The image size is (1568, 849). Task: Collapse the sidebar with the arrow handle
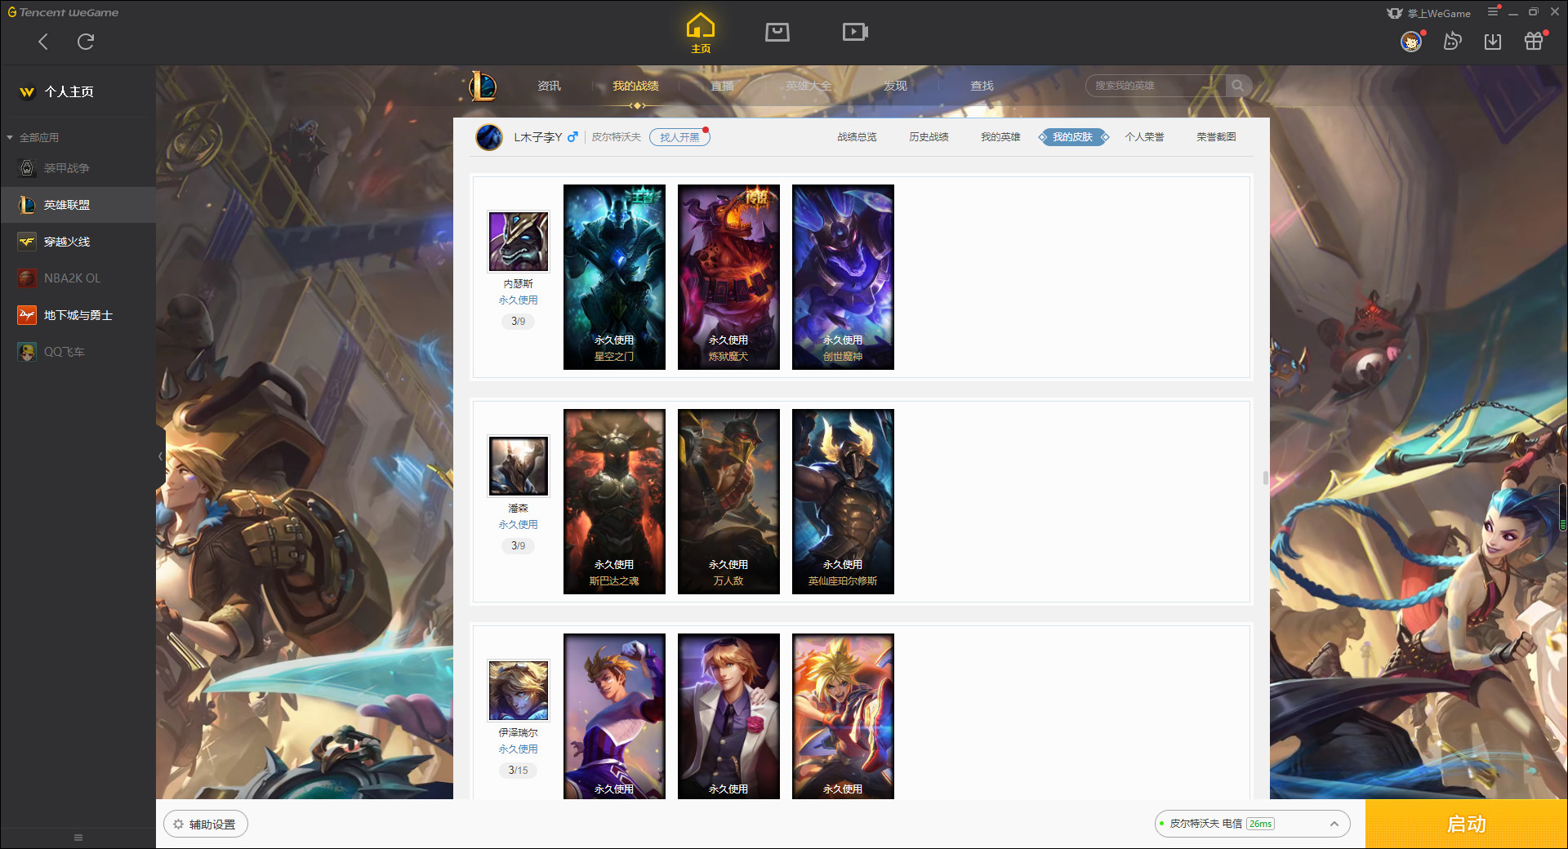160,456
